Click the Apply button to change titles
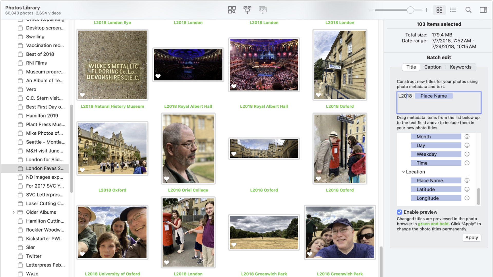493x277 pixels. (471, 238)
